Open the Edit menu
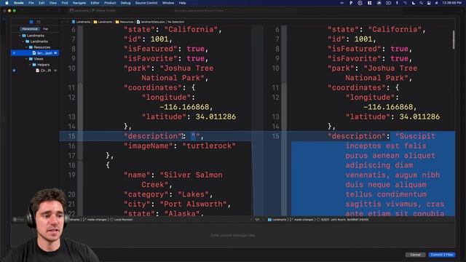 click(42, 3)
